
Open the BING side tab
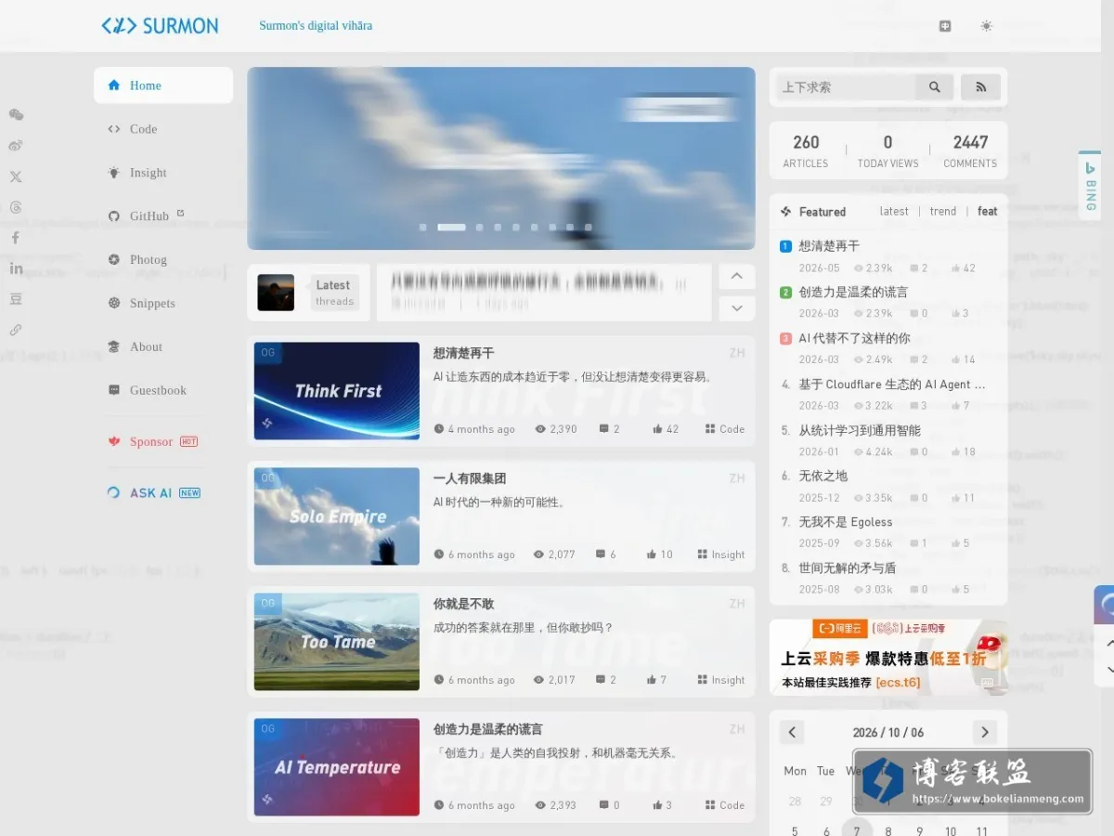(1090, 187)
